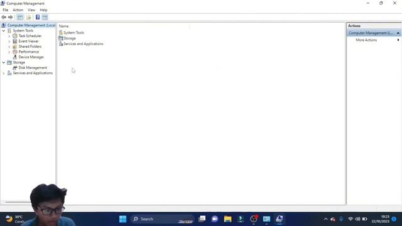Open the File menu

pyautogui.click(x=6, y=10)
